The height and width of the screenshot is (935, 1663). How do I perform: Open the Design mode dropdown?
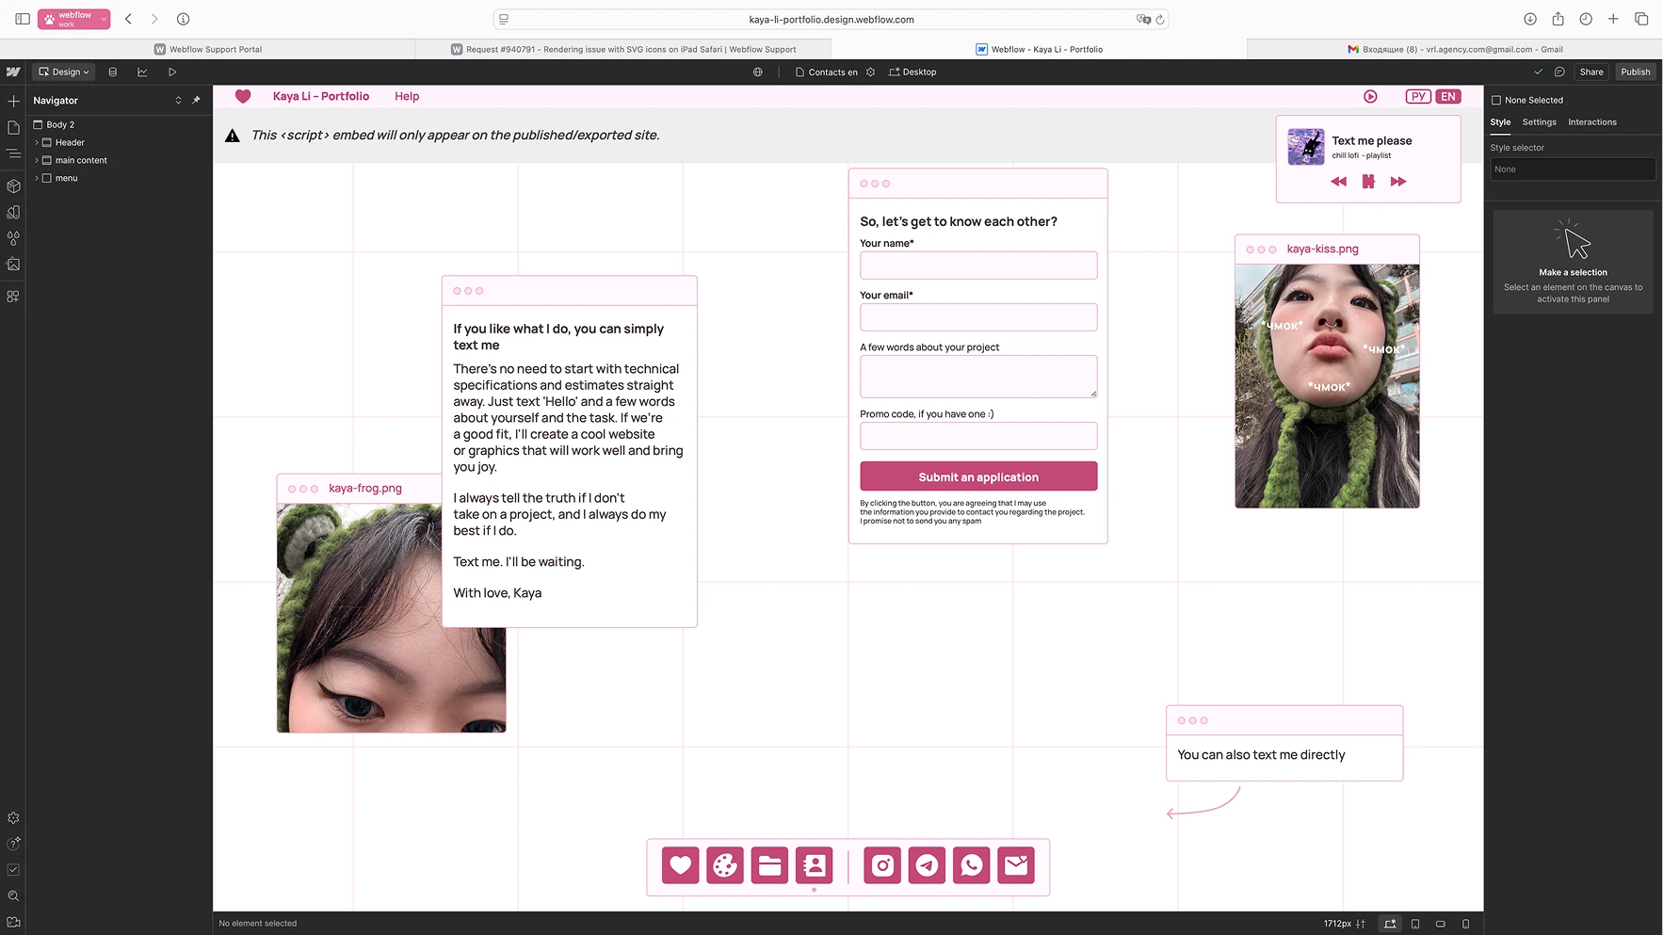coord(64,72)
